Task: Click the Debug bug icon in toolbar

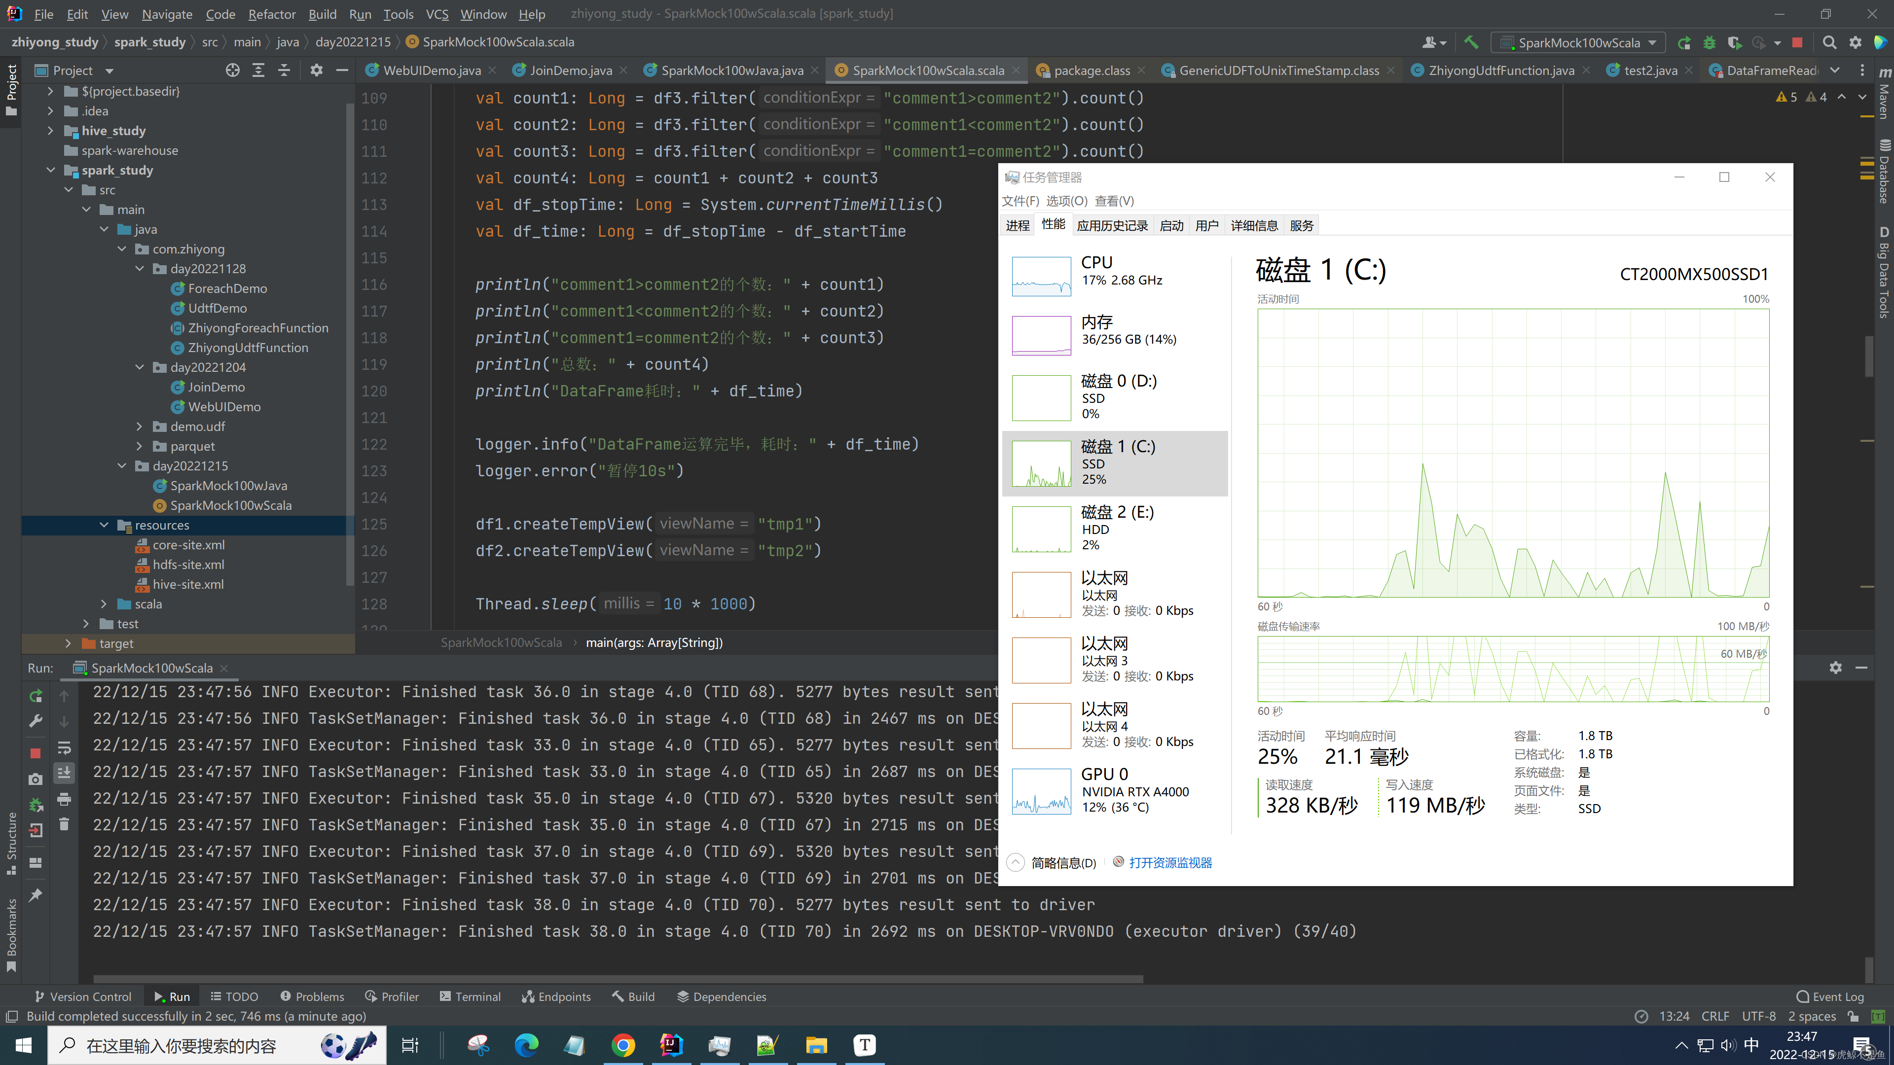Action: (x=1709, y=42)
